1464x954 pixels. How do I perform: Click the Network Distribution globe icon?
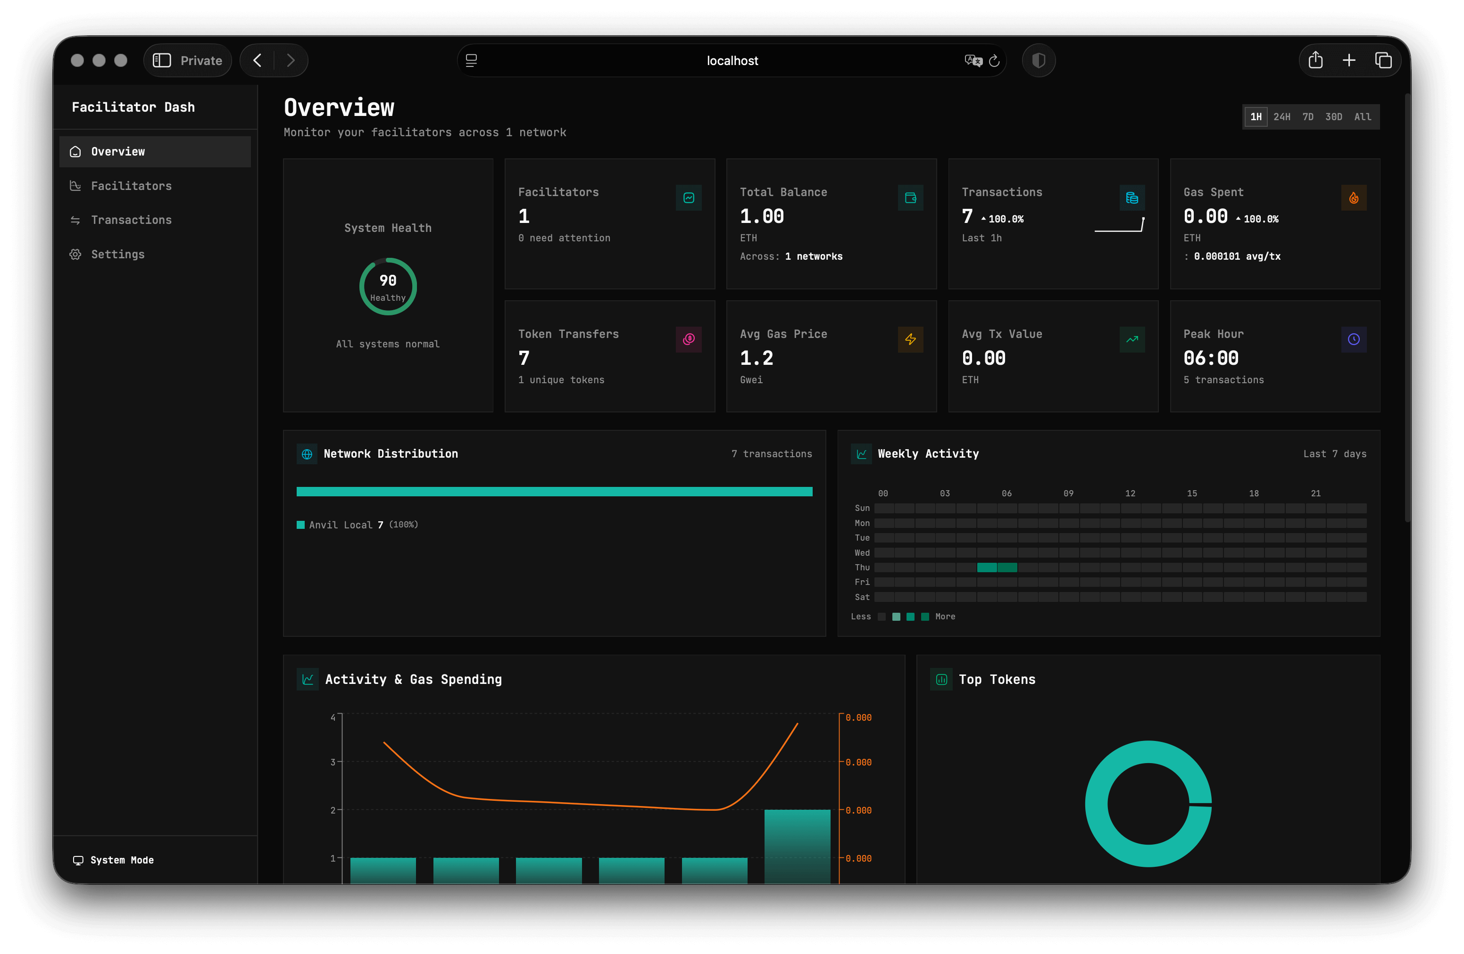click(x=307, y=454)
